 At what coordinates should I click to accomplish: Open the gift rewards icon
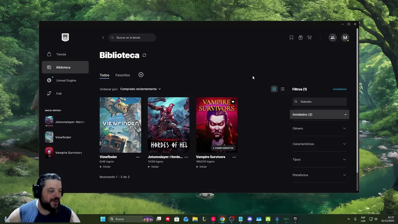300,38
